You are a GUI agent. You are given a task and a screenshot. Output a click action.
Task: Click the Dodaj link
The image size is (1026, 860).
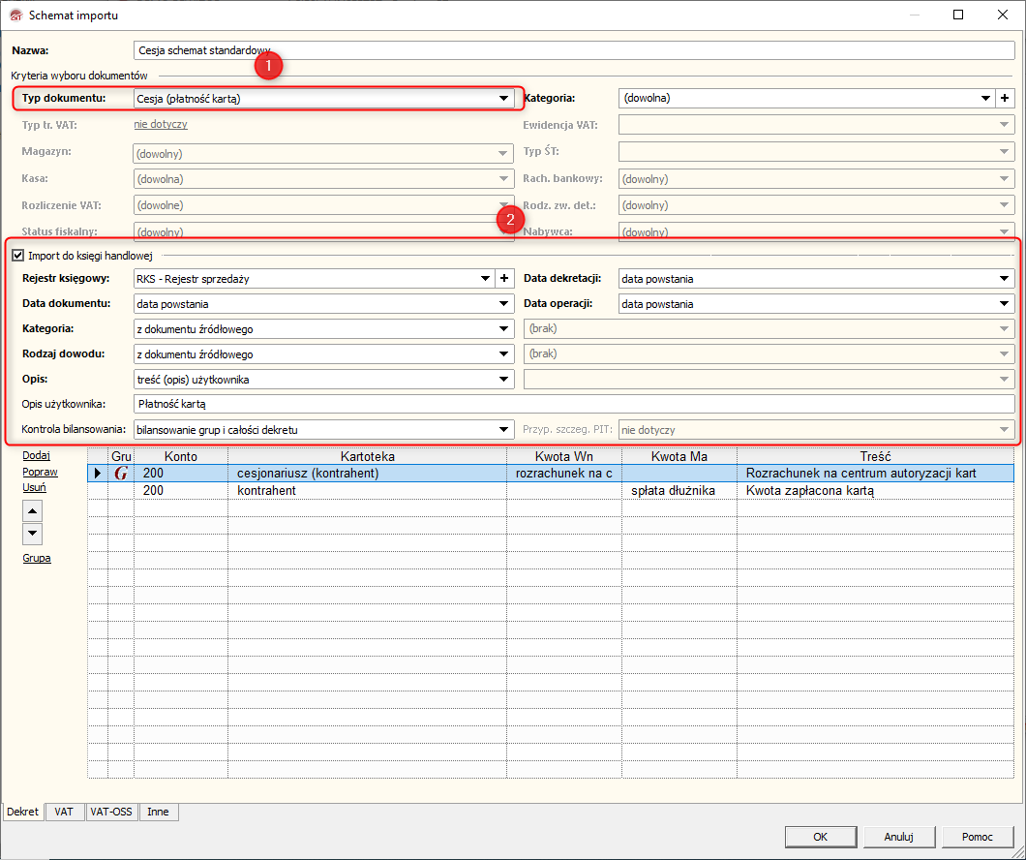(37, 455)
